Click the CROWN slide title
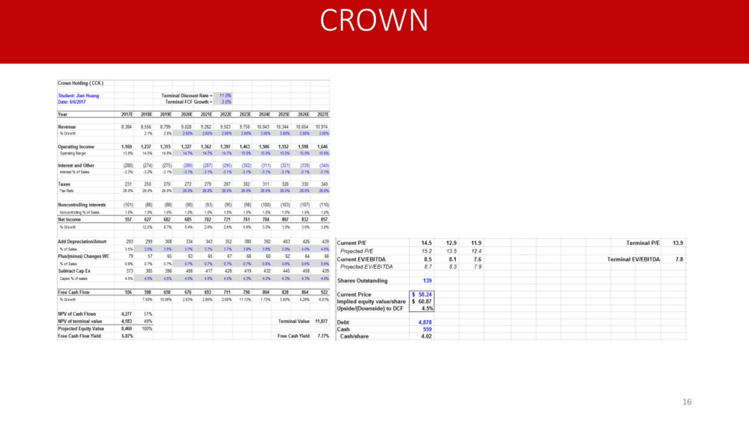The image size is (749, 421). click(374, 20)
